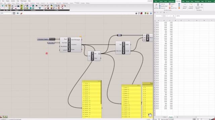Click the eye Named Views icon on canvas toolbar
The image size is (215, 120).
(x=18, y=13)
